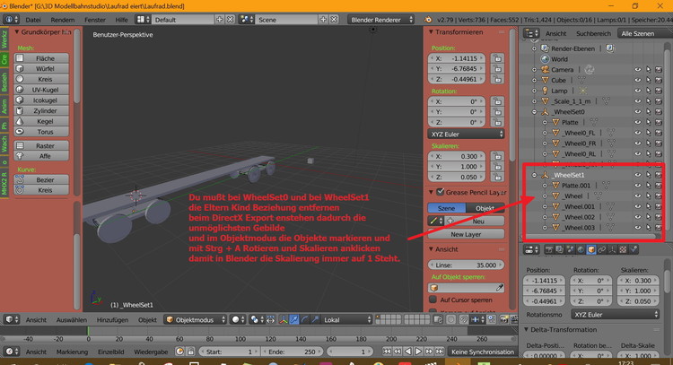Open the Datei menu

(x=35, y=18)
